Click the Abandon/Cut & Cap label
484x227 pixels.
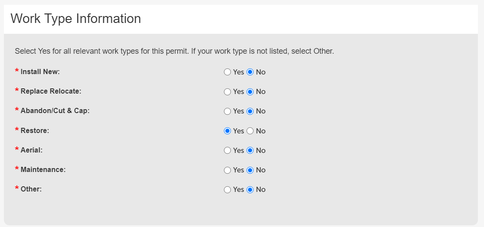(x=55, y=111)
